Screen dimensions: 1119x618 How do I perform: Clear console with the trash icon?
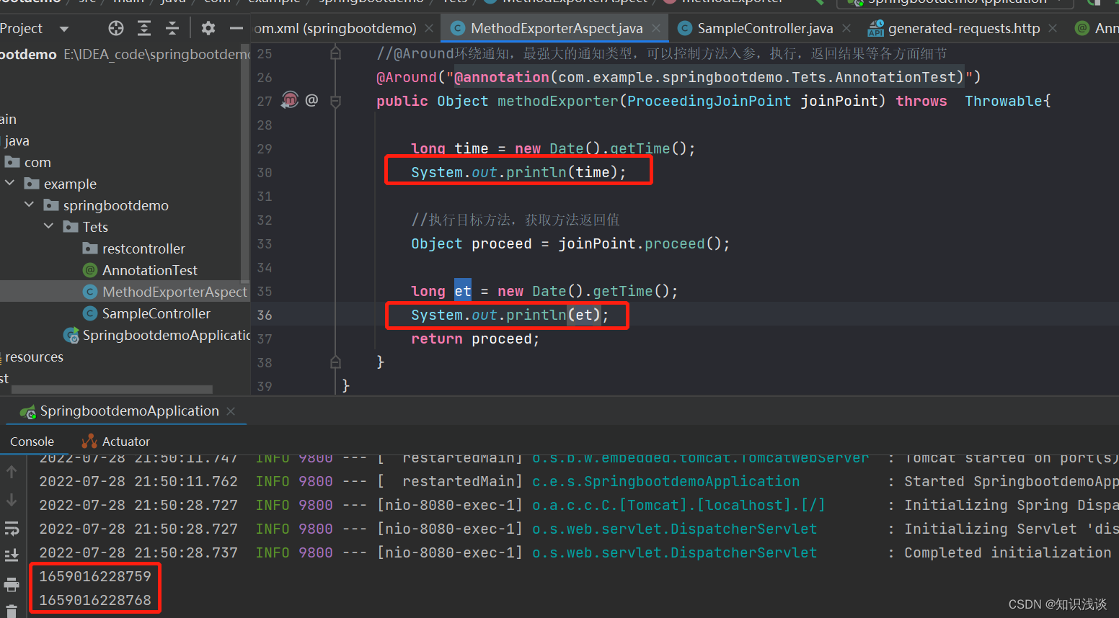tap(12, 610)
